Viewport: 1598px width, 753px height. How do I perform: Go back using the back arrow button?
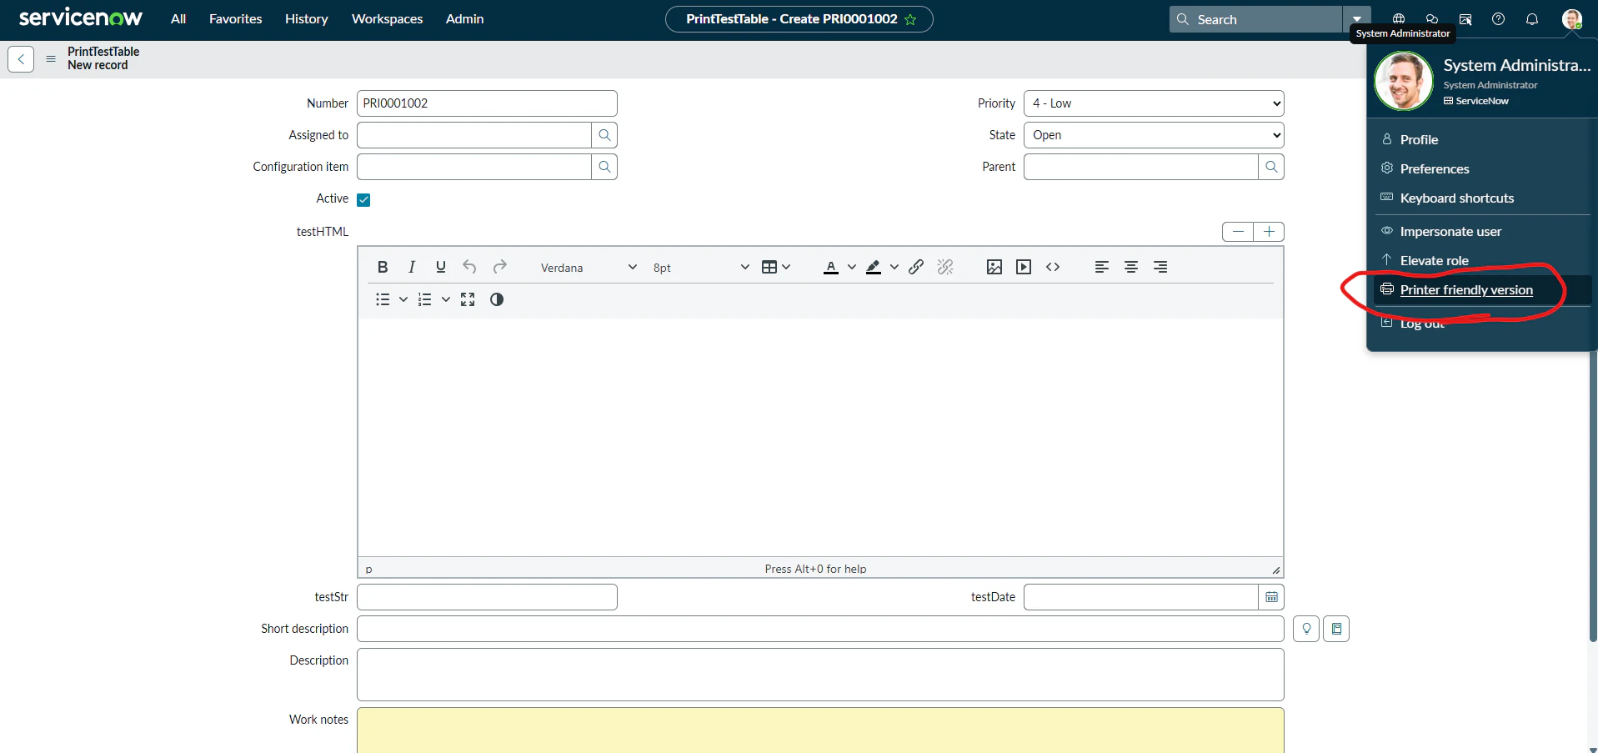point(21,59)
